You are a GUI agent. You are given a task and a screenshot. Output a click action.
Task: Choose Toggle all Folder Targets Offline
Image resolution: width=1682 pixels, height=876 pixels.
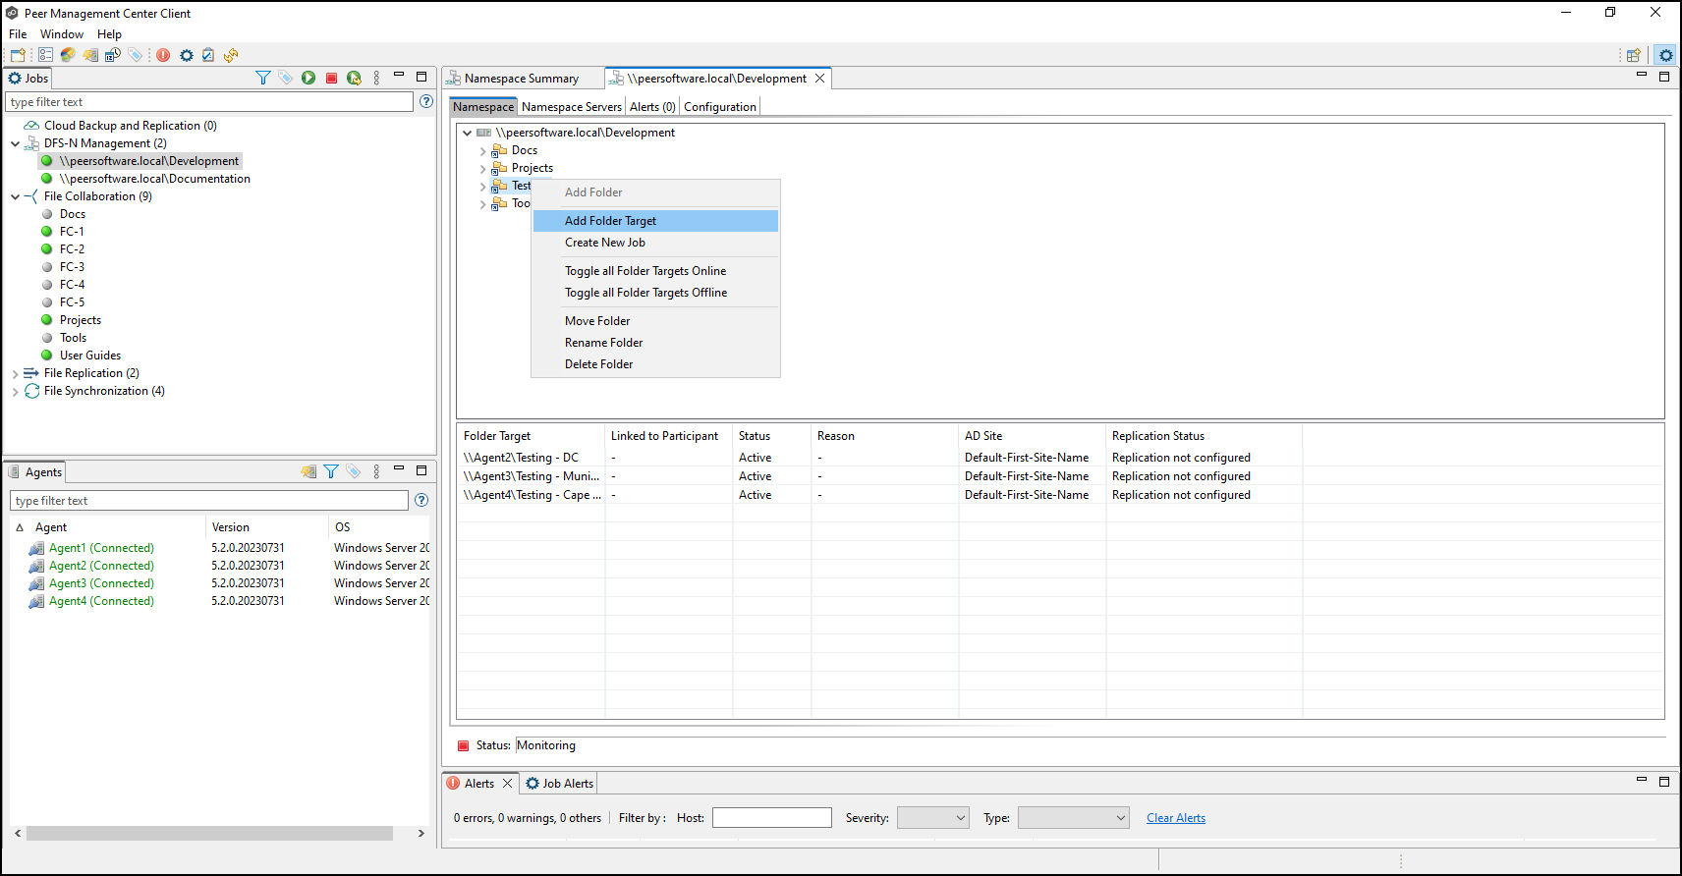pyautogui.click(x=645, y=293)
